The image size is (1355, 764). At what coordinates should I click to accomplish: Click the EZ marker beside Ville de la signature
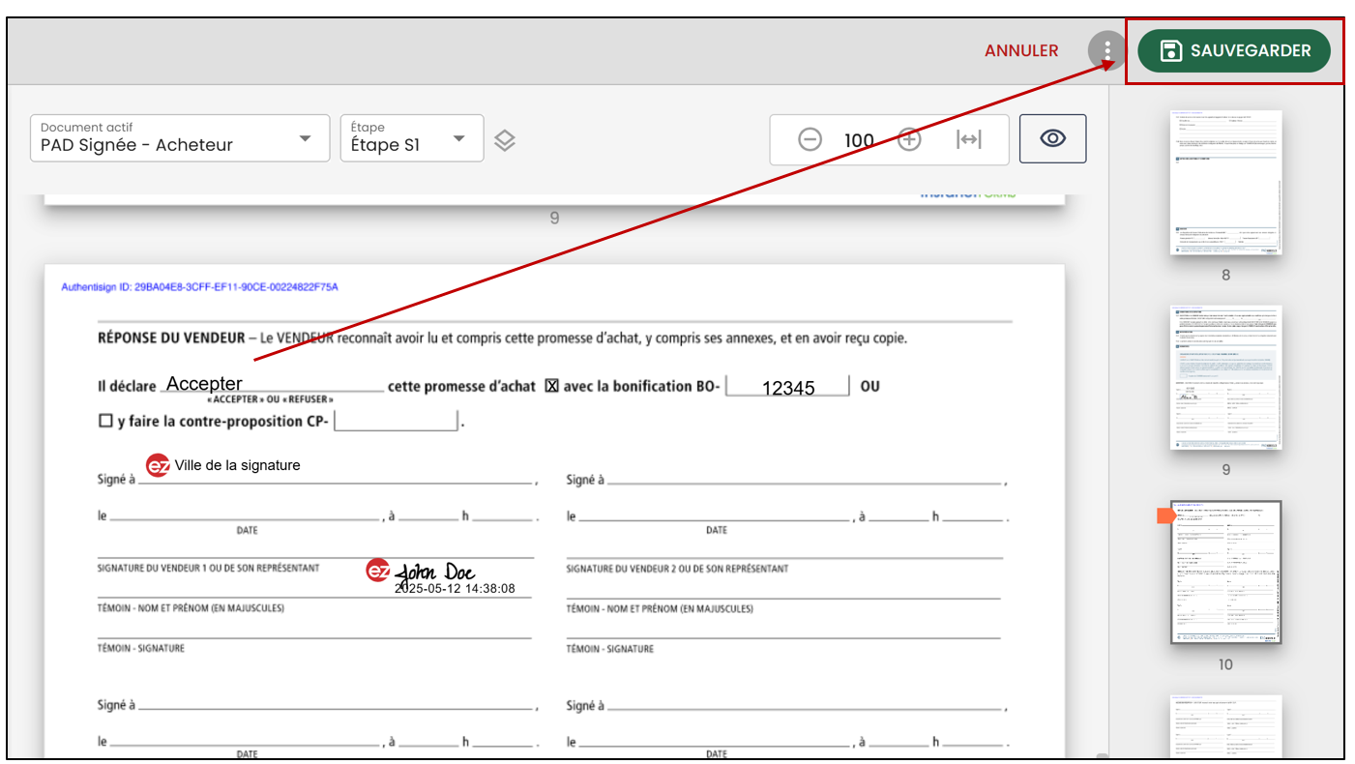[158, 465]
